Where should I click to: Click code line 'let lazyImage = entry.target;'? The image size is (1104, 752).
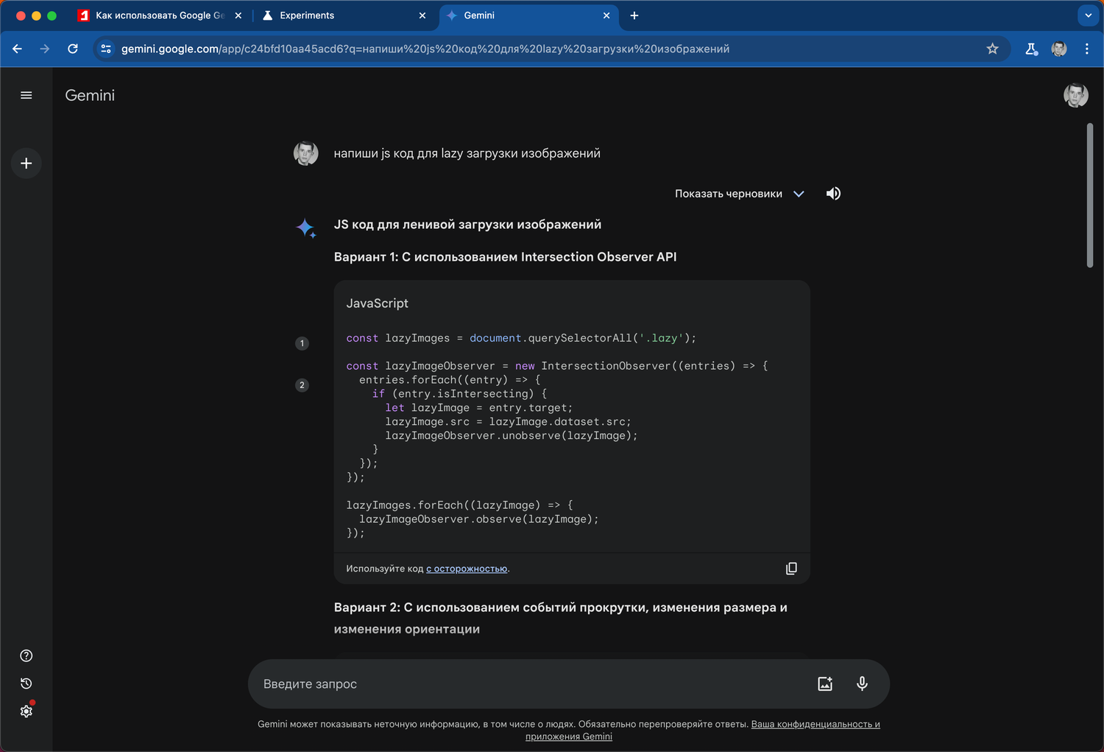click(478, 408)
